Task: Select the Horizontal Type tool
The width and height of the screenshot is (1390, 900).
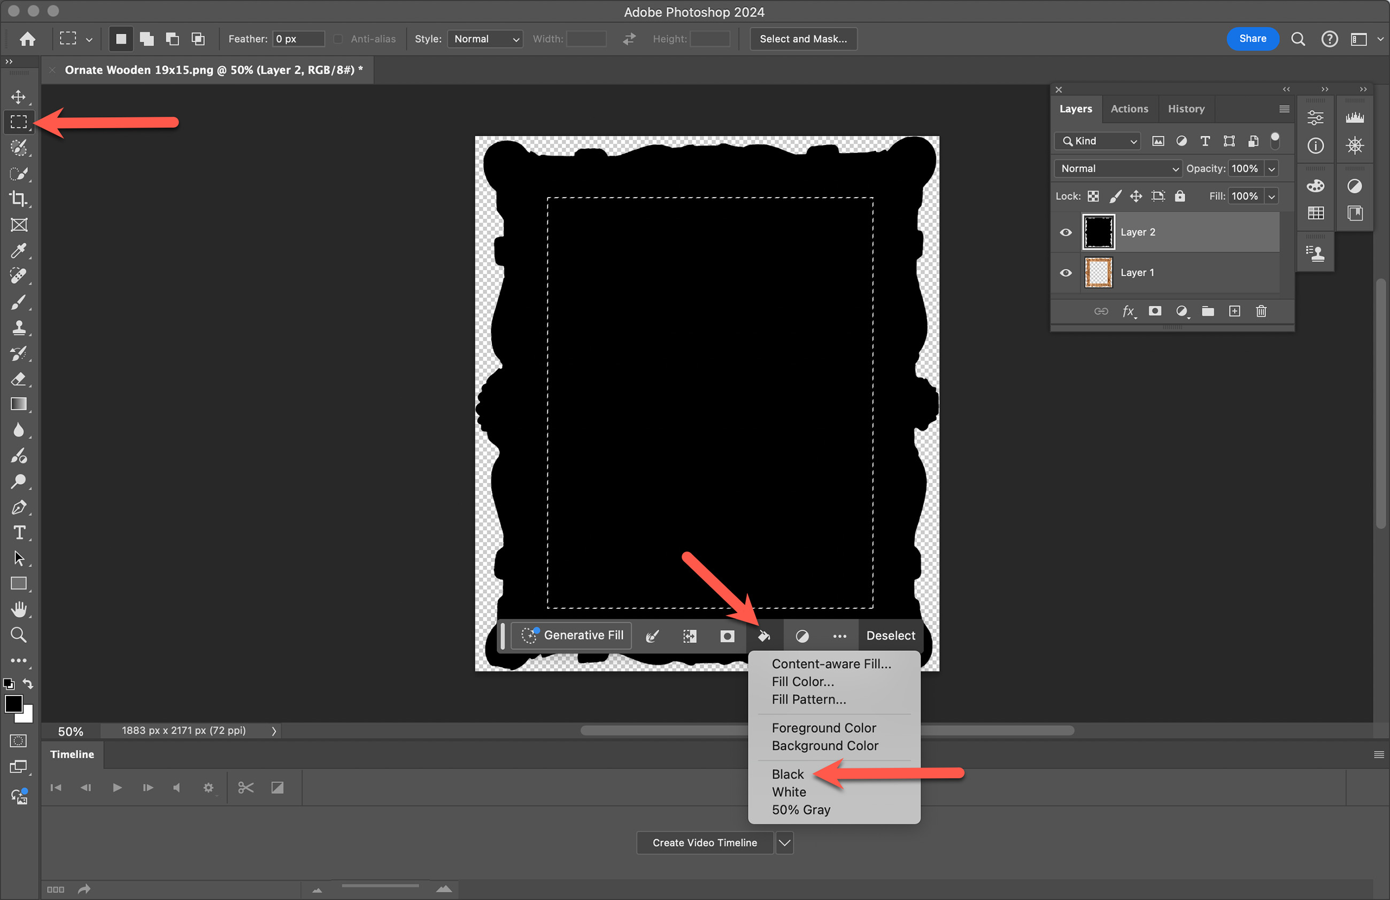Action: coord(19,533)
